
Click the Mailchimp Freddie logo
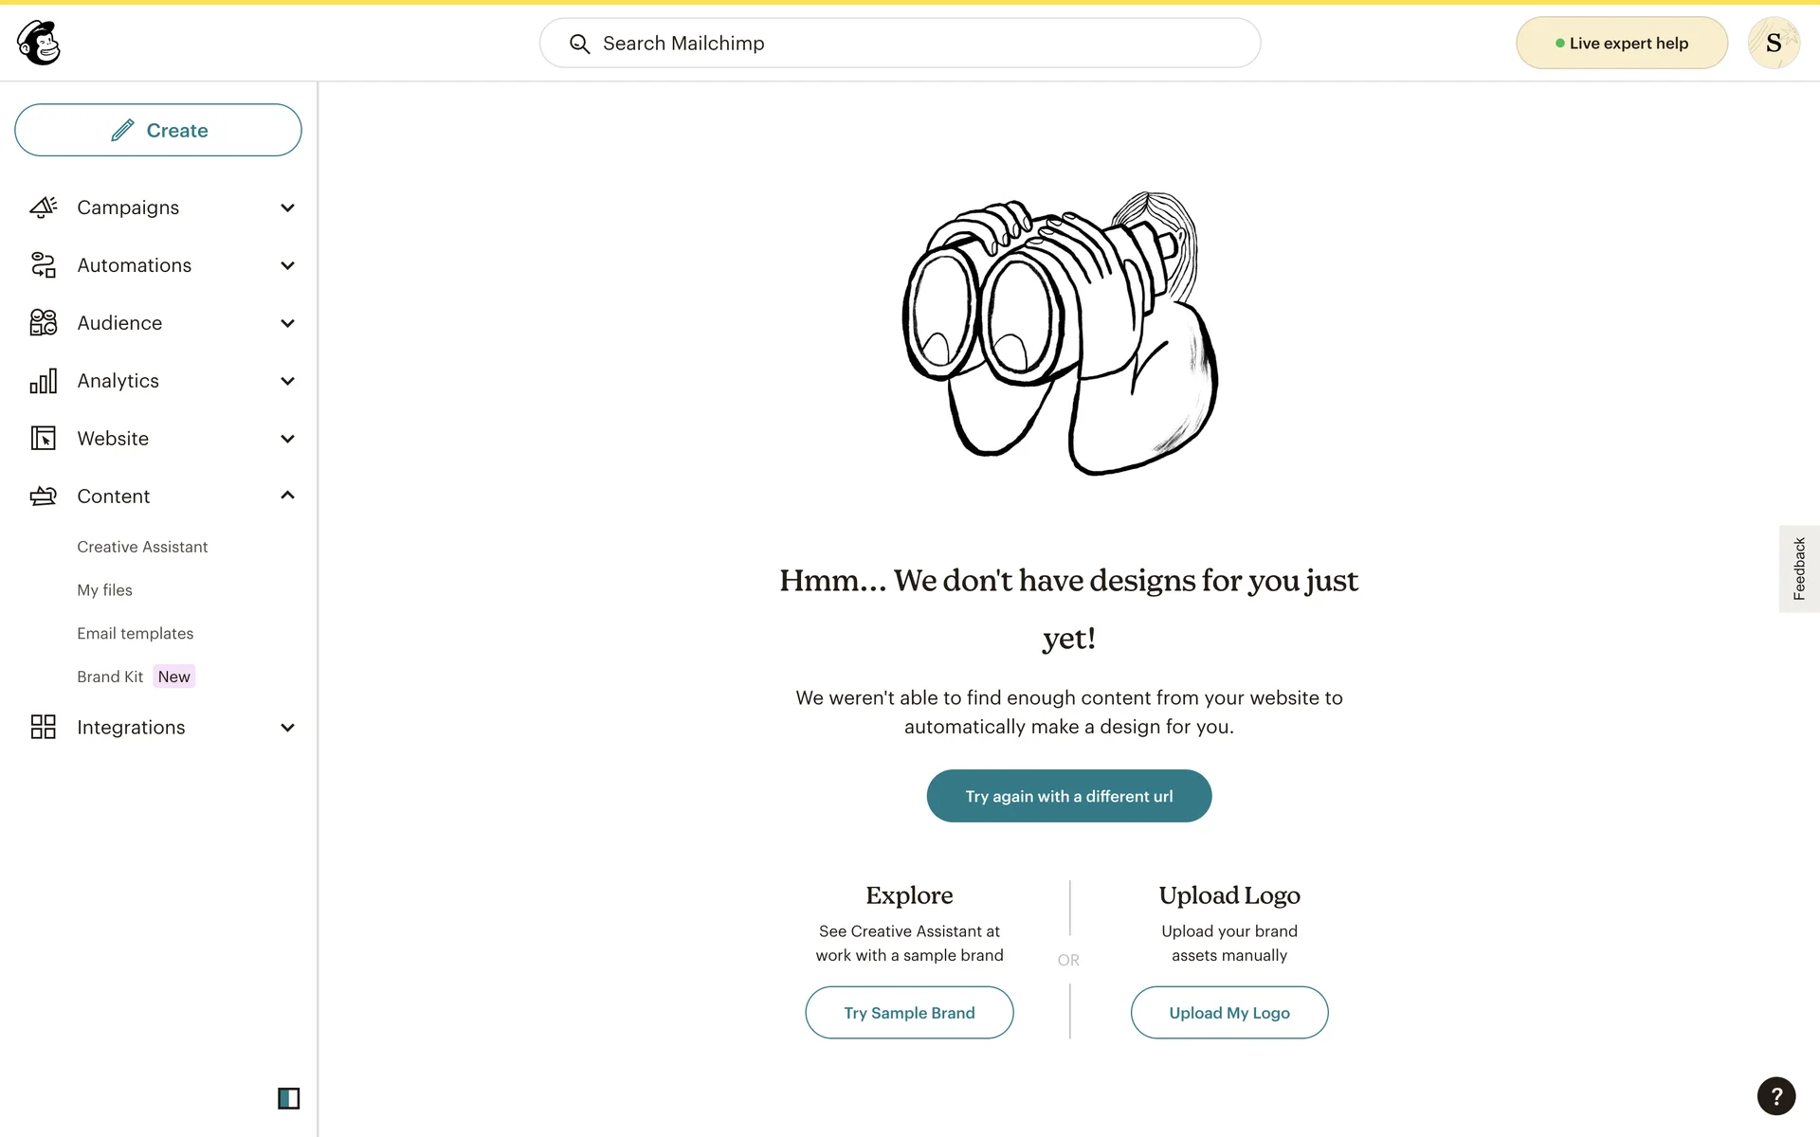[39, 44]
